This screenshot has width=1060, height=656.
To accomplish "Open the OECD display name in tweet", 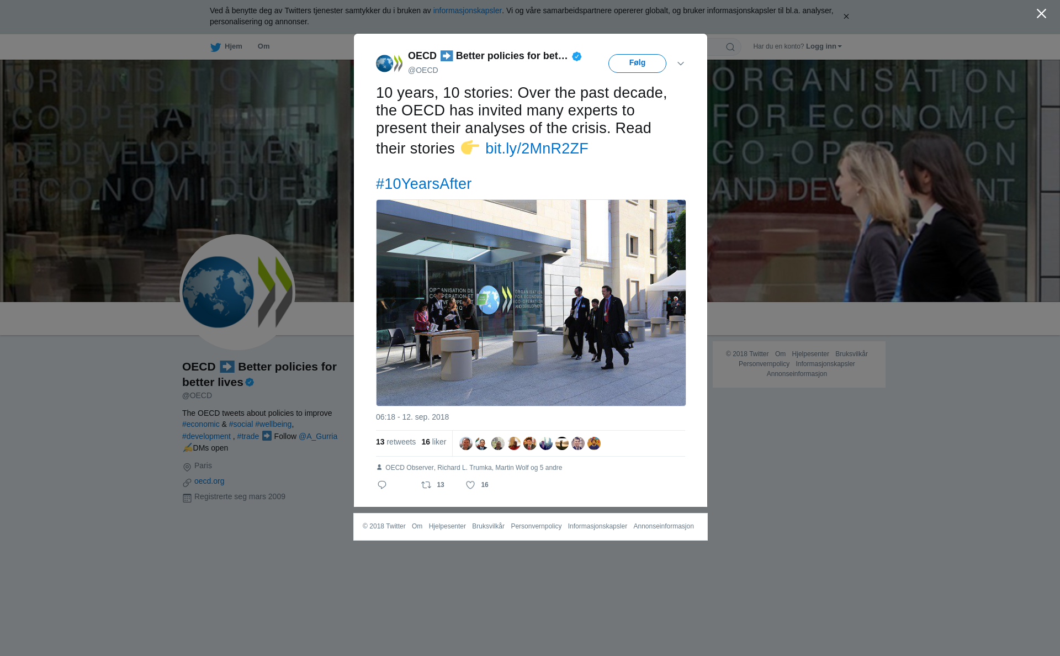I will [487, 56].
